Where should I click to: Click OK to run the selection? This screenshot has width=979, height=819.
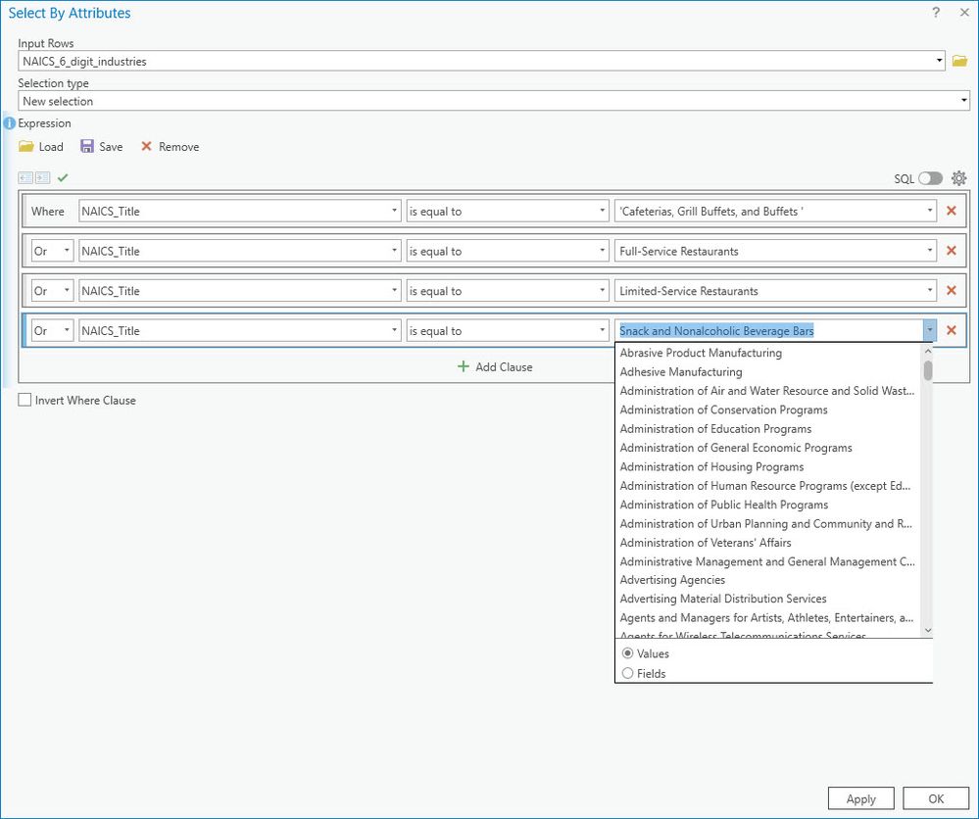(x=935, y=797)
